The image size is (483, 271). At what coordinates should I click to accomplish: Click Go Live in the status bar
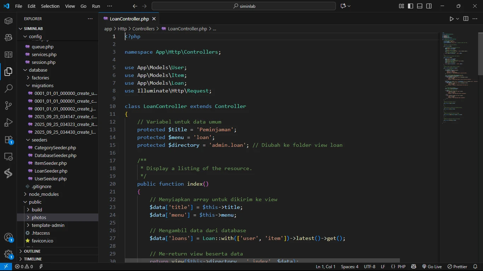432,267
